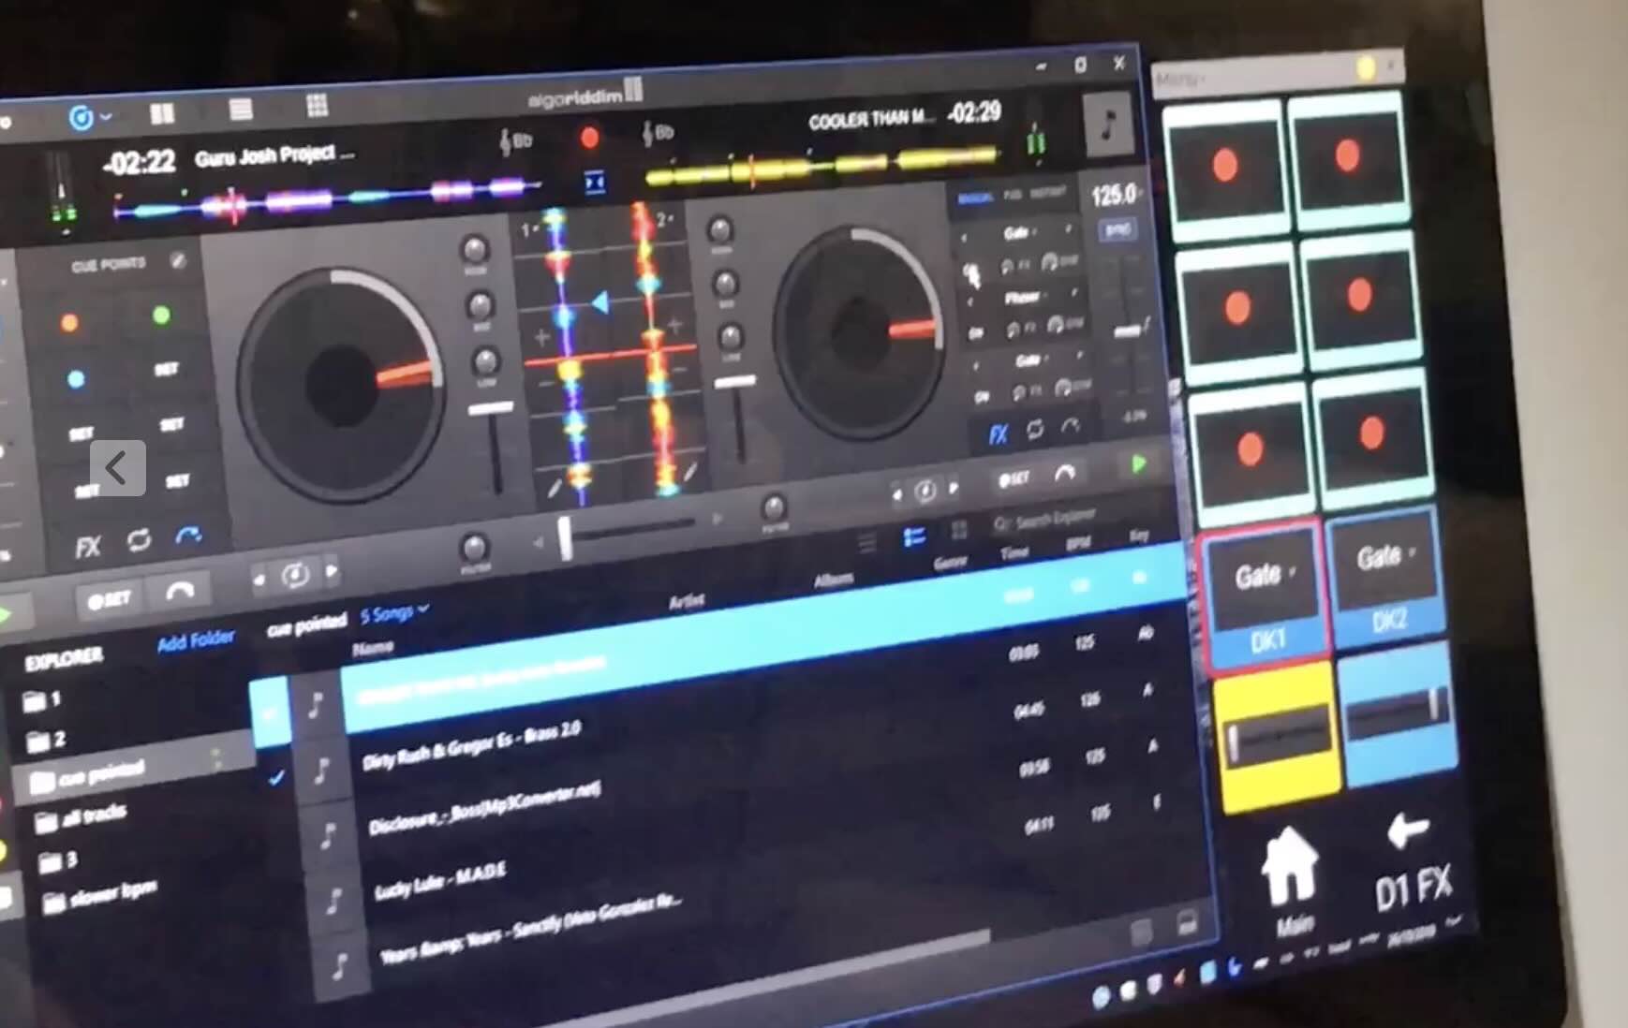1628x1028 pixels.
Task: Select the grid layout view icon
Action: tap(317, 106)
